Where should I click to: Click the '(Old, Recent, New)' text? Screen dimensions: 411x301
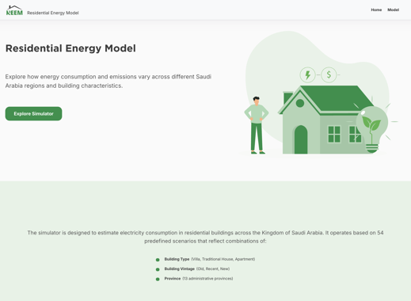click(213, 269)
